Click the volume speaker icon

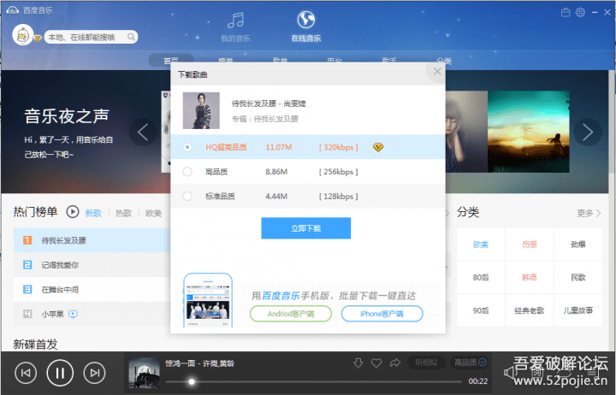click(x=510, y=372)
